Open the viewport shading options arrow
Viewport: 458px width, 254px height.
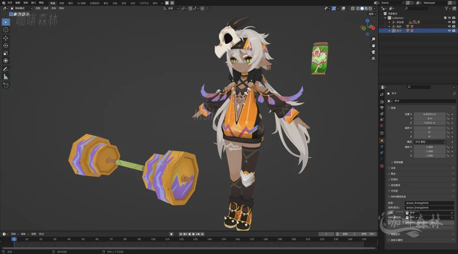point(374,9)
